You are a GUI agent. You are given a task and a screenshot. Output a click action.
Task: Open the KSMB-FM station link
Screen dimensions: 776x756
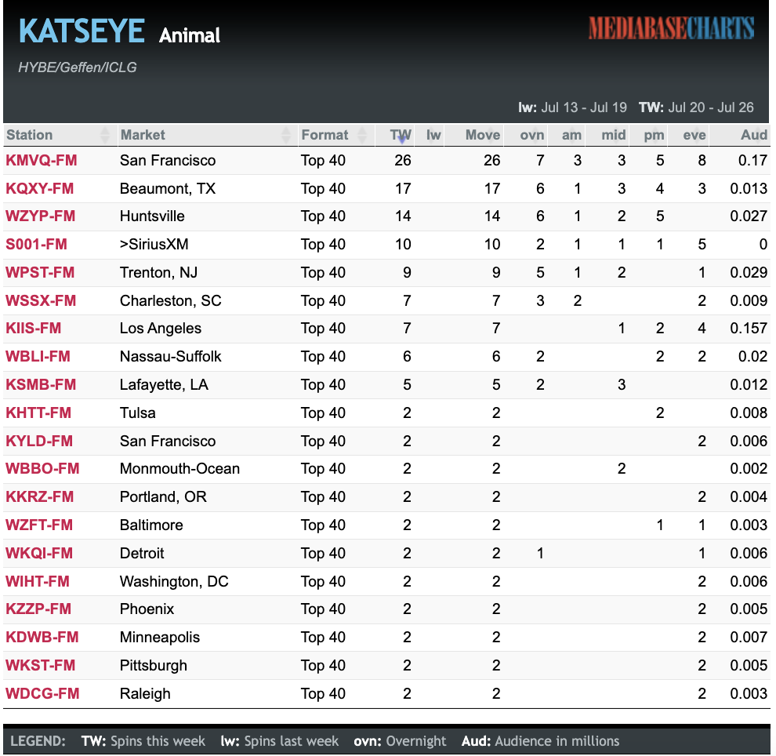(x=41, y=385)
